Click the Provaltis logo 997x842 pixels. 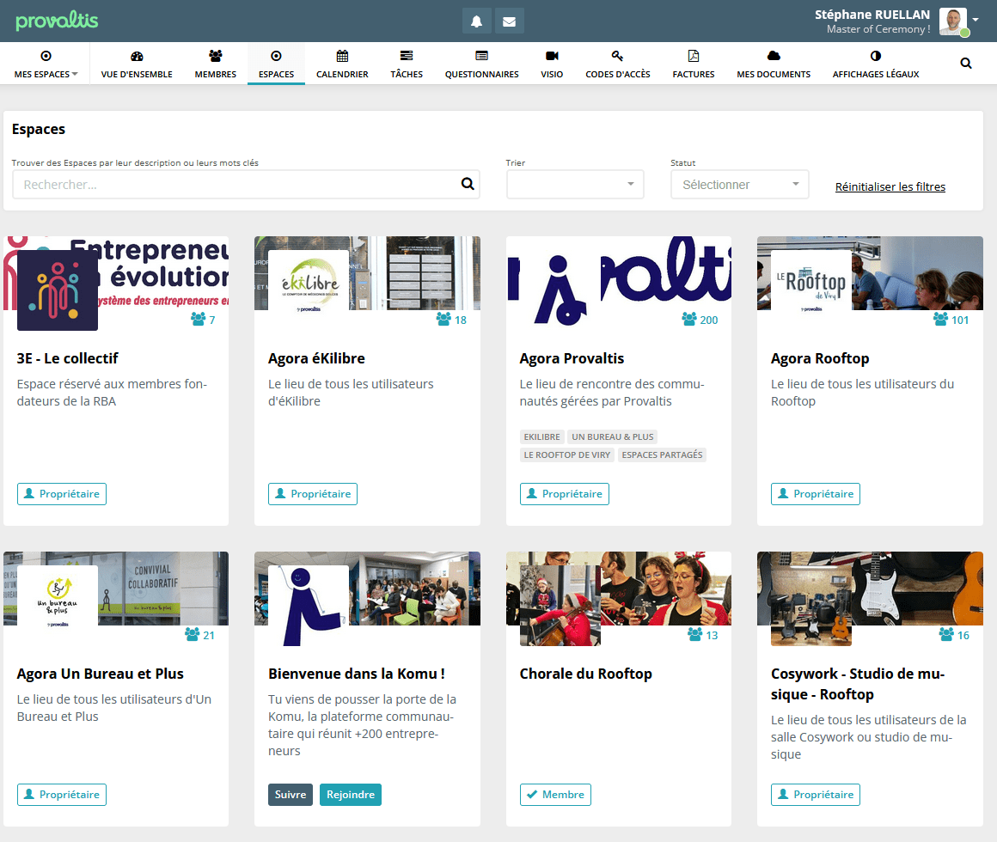pos(57,21)
